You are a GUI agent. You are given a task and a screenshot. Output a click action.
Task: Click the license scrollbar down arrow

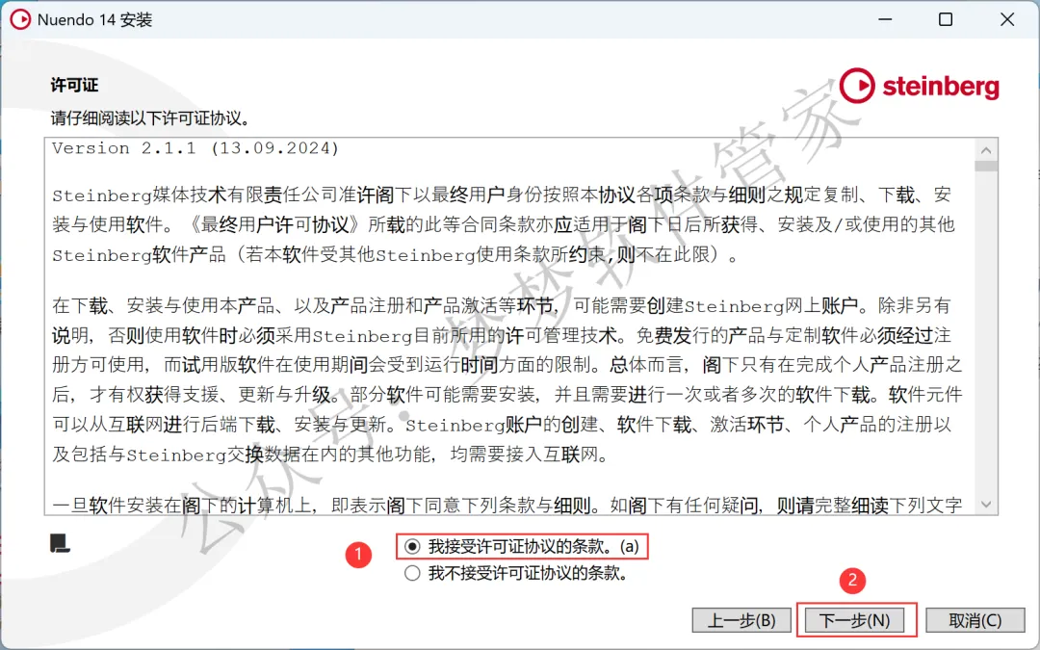coord(986,504)
